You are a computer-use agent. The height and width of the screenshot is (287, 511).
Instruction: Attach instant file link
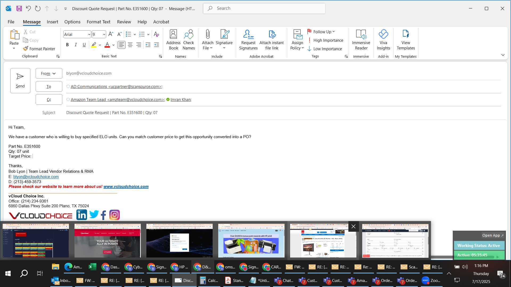click(271, 40)
